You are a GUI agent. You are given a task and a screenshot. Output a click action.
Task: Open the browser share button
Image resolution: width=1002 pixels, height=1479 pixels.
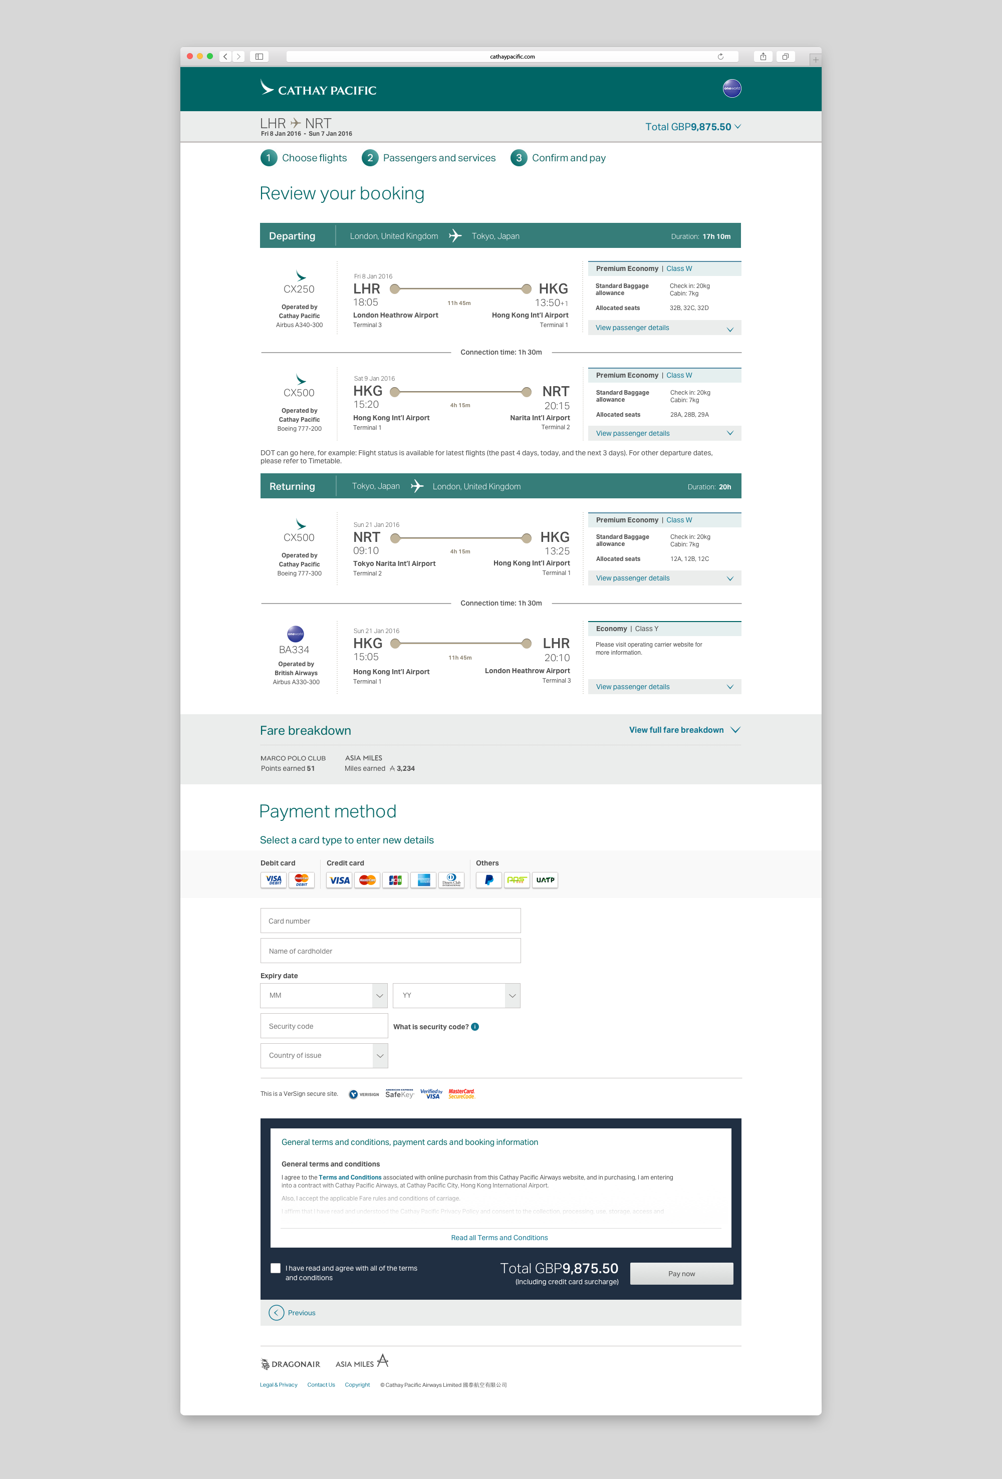763,57
